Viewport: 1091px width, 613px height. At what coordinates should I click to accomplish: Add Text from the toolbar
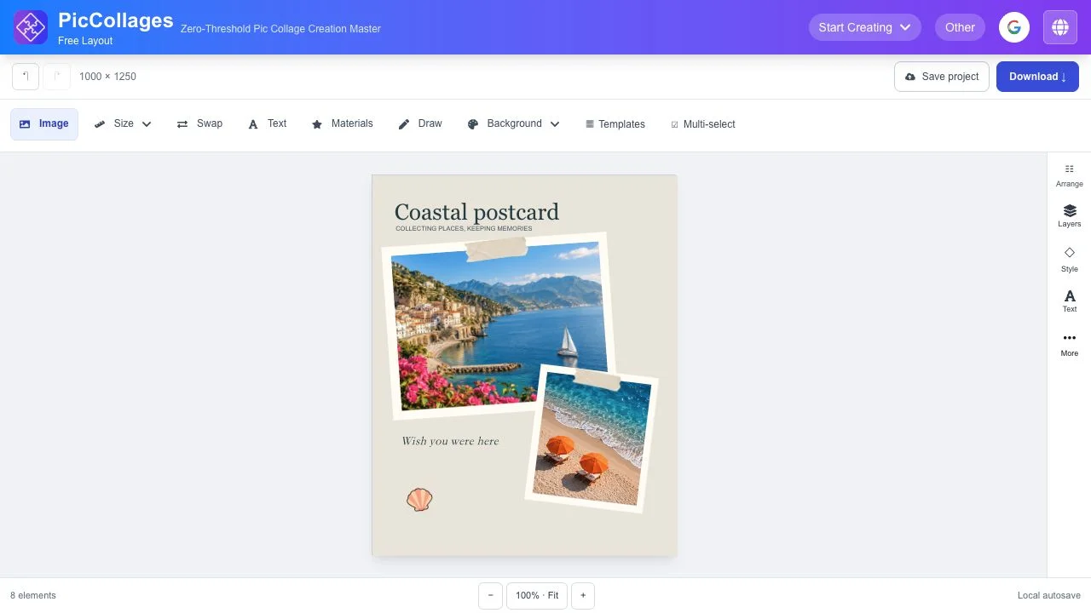pos(268,124)
